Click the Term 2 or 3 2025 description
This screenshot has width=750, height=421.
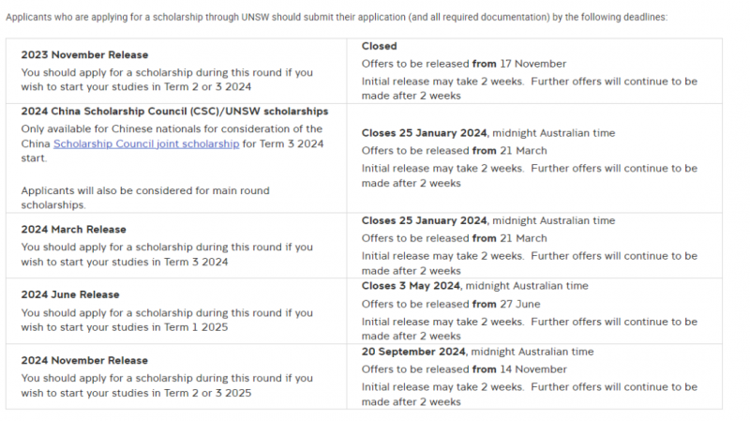click(167, 385)
